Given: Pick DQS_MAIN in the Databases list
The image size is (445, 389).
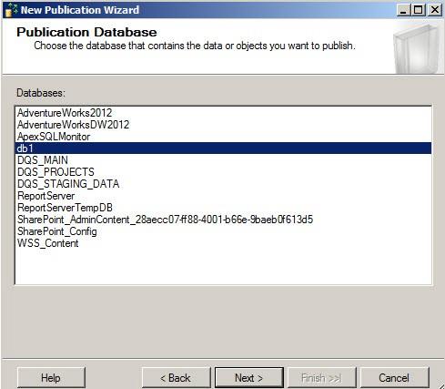Looking at the screenshot, I should [223, 160].
